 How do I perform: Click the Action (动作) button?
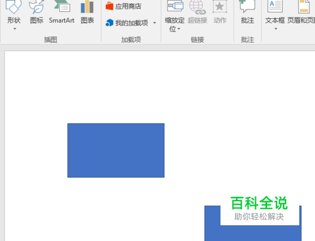[x=220, y=13]
